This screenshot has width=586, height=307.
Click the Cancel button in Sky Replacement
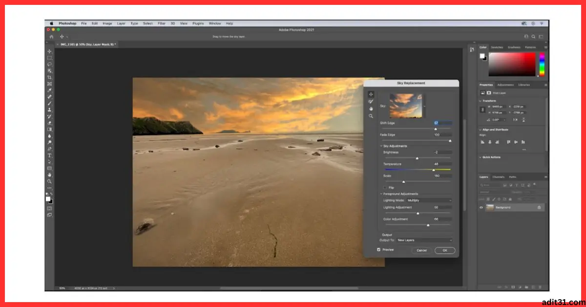tap(422, 250)
